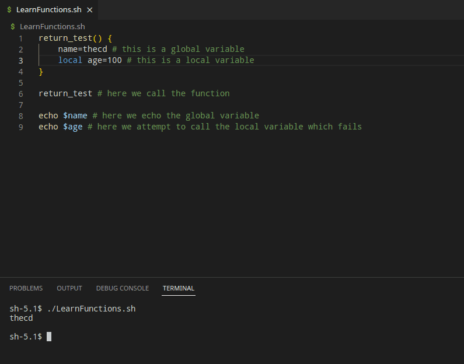Select the LearnFunctions.sh editor tab

[x=49, y=10]
